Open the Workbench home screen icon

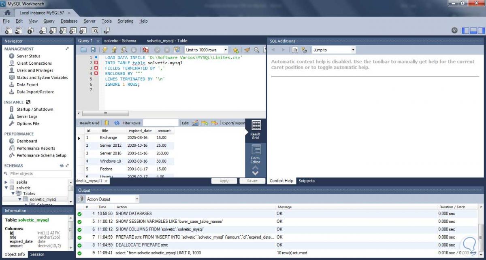pos(7,13)
